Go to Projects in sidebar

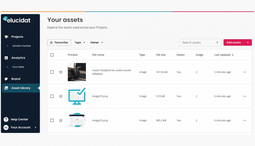pos(17,37)
